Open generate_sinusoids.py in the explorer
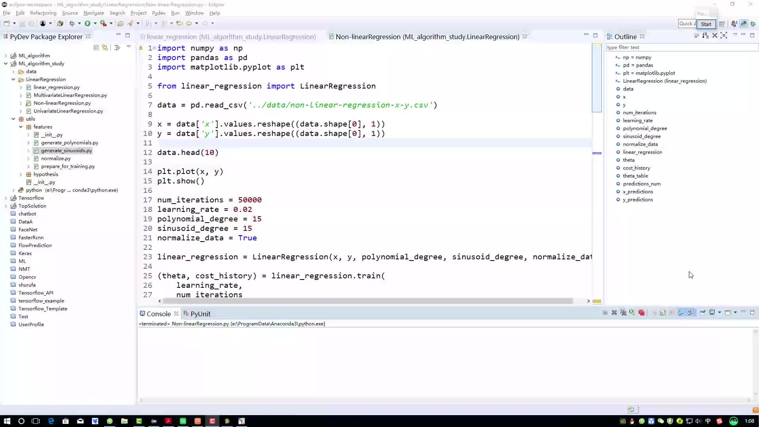 coord(66,151)
